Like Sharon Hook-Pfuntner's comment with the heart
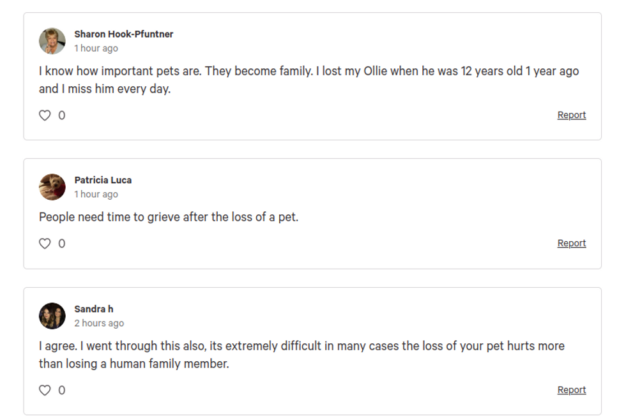Viewport: 626px width, 418px height. coord(45,116)
